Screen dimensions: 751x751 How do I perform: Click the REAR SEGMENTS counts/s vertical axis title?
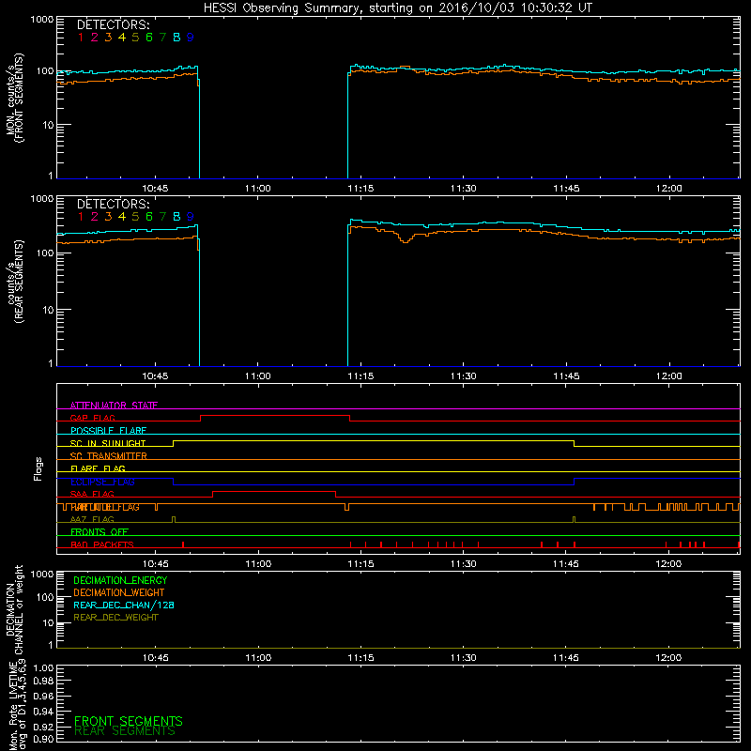[x=15, y=282]
